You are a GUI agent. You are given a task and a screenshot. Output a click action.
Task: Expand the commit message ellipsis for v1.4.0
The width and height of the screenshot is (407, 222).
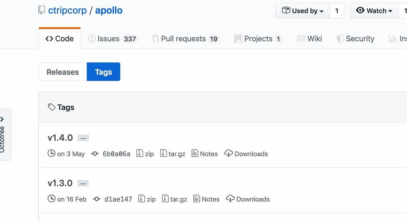[83, 138]
